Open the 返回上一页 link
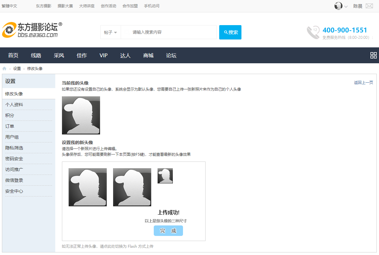This screenshot has width=379, height=255. pos(363,82)
